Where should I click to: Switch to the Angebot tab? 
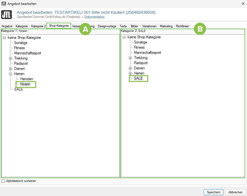pyautogui.click(x=7, y=26)
